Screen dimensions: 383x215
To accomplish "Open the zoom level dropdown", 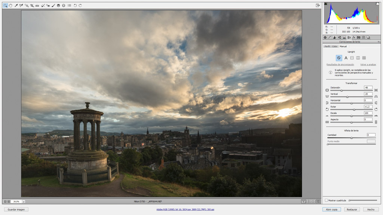I will (24, 202).
